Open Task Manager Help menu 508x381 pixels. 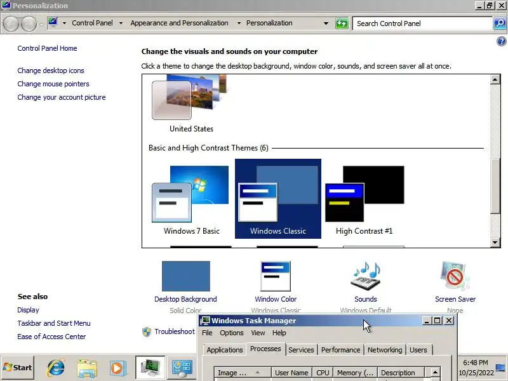[279, 333]
